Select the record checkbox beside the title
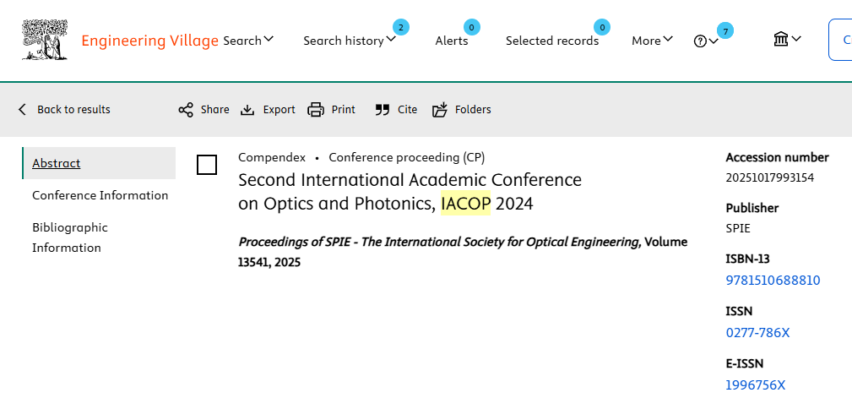The width and height of the screenshot is (852, 409). [207, 165]
